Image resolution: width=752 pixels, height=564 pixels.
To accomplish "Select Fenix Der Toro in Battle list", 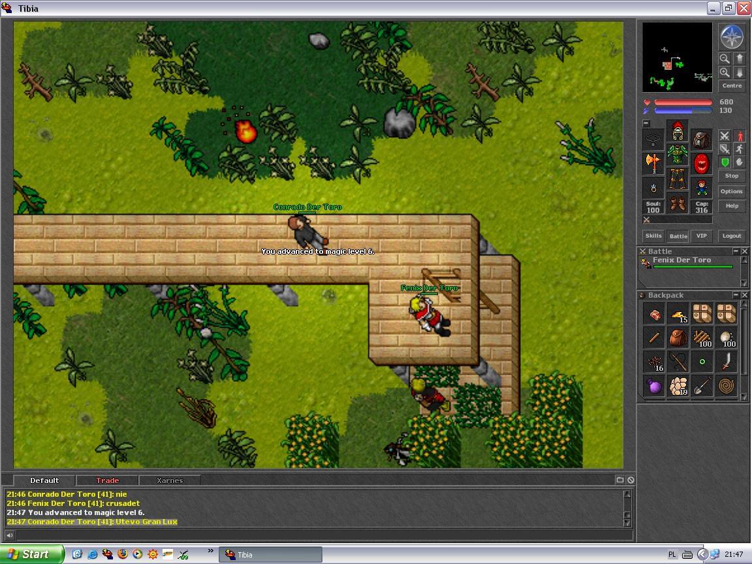I will tap(688, 262).
